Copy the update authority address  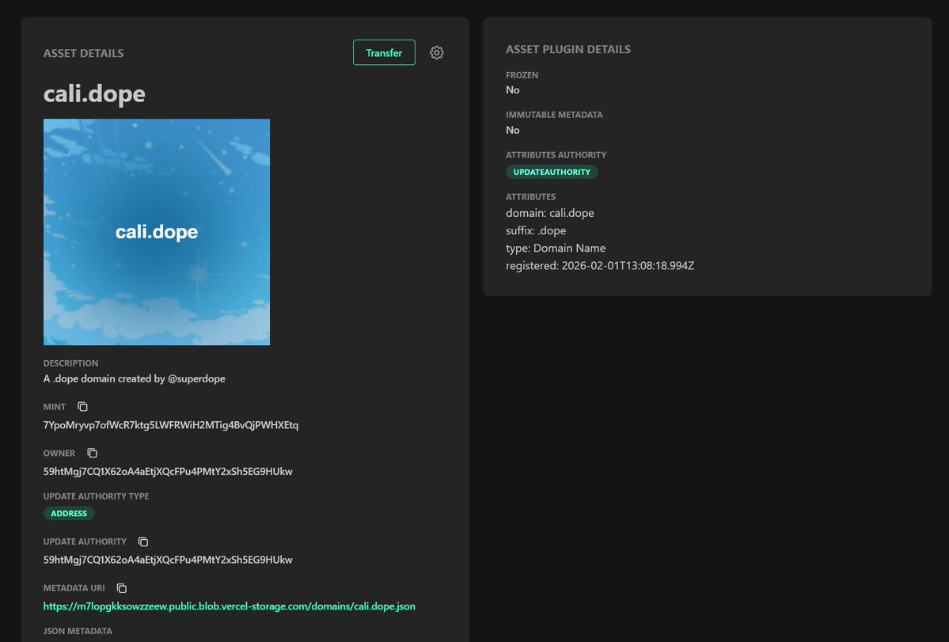coord(142,541)
